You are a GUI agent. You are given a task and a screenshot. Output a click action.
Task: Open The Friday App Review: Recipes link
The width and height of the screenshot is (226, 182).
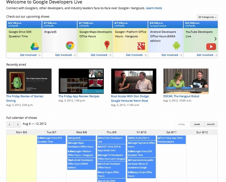[79, 96]
